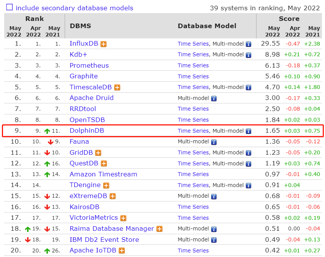
Task: Click the 'Score' column header
Action: pos(289,19)
